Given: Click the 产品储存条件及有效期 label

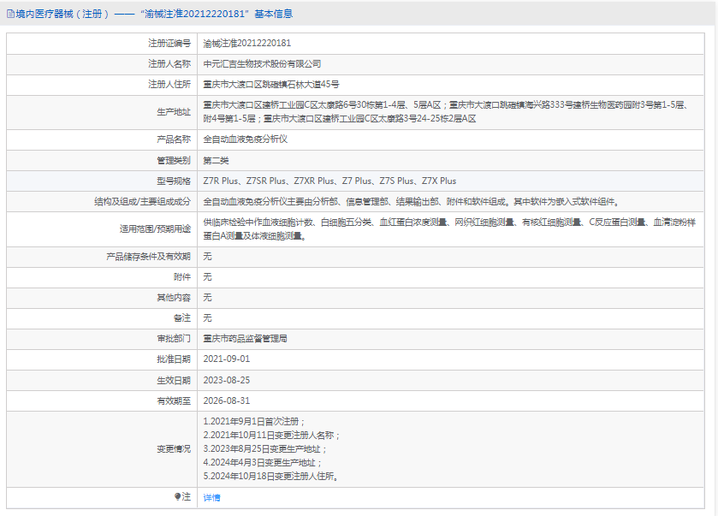Looking at the screenshot, I should pyautogui.click(x=148, y=257).
